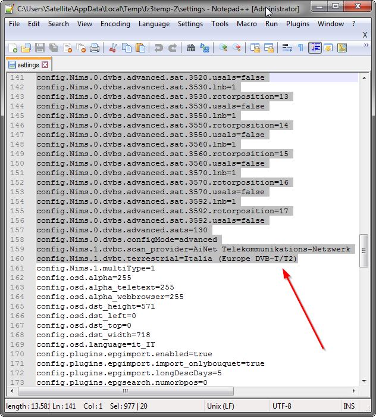Click the vertical scrollbar up arrow
The width and height of the screenshot is (376, 417).
tap(364, 78)
